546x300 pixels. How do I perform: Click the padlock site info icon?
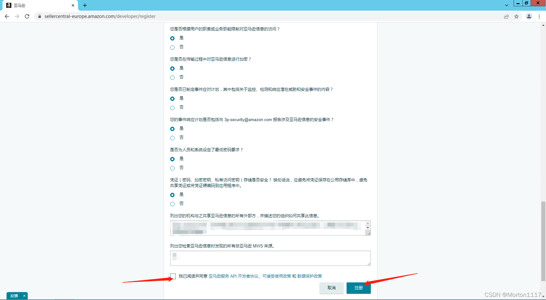[40, 16]
